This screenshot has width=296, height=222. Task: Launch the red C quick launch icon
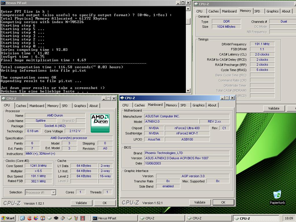pyautogui.click(x=29, y=218)
